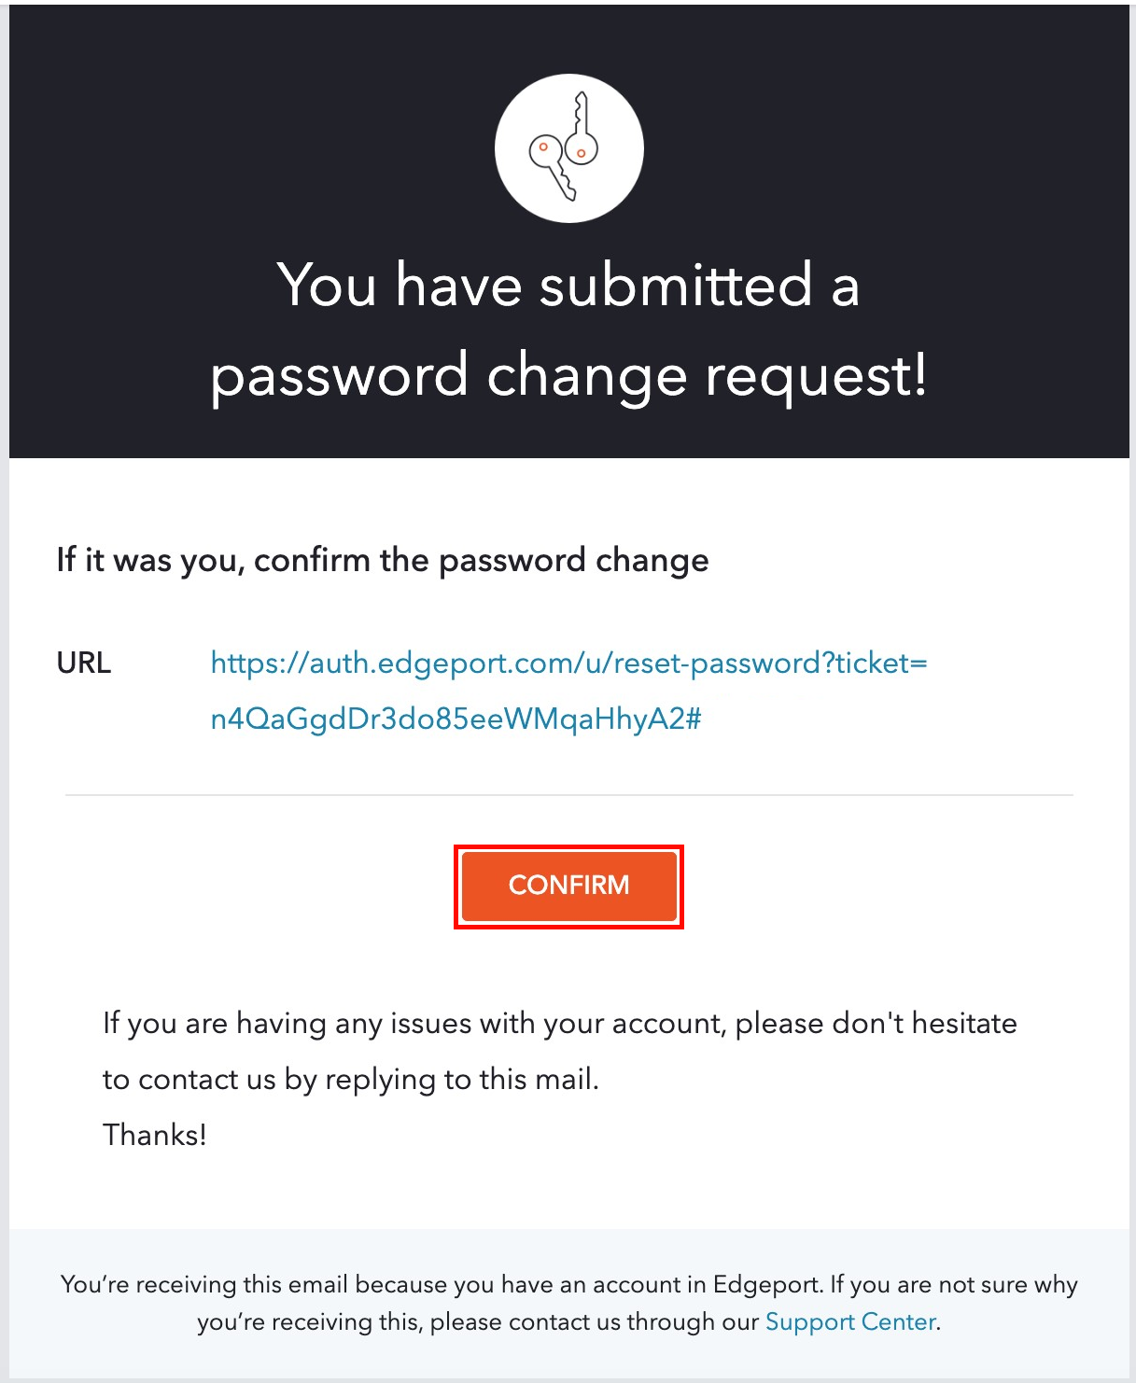Open the auth.edgeport.com reset-password link
1136x1383 pixels.
568,664
